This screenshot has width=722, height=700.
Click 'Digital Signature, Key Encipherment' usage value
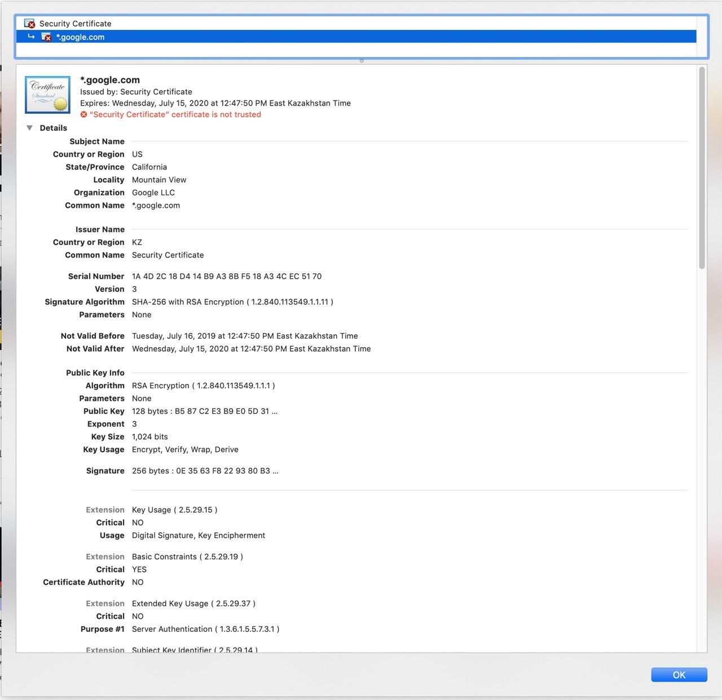pos(199,536)
